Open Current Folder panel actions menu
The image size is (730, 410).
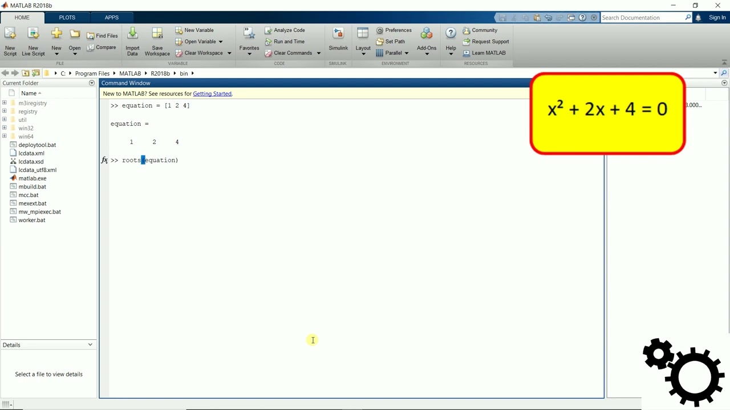click(x=91, y=83)
